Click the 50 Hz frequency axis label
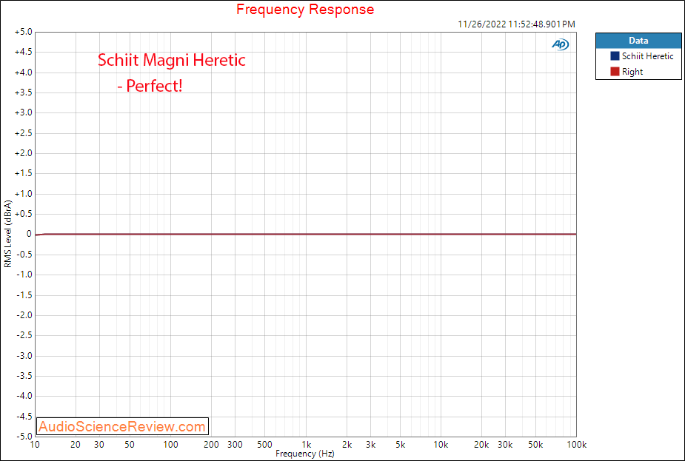 point(130,445)
